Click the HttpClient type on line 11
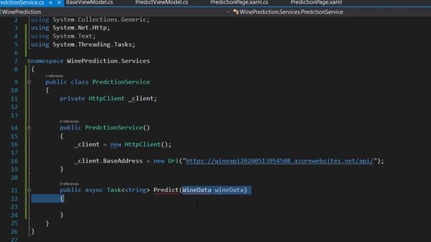 click(106, 99)
